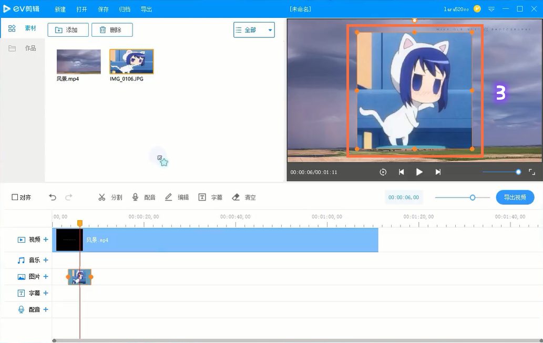This screenshot has height=343, width=543.
Task: Click the 字幕 text tool in toolbar
Action: [210, 198]
